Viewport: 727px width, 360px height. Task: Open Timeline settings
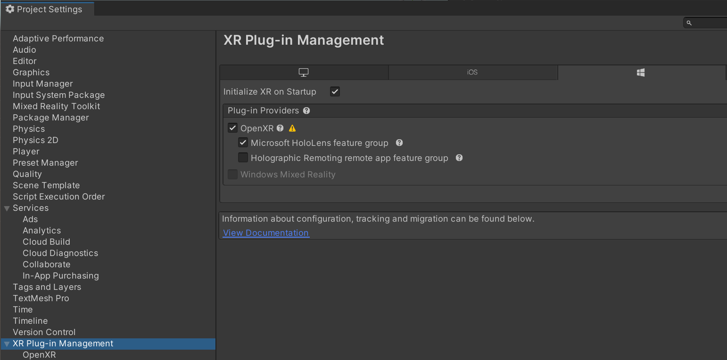point(30,321)
